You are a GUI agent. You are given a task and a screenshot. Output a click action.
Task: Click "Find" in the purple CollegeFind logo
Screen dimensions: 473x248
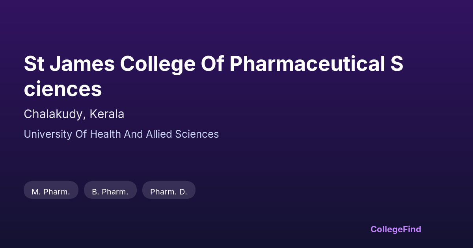pyautogui.click(x=411, y=229)
